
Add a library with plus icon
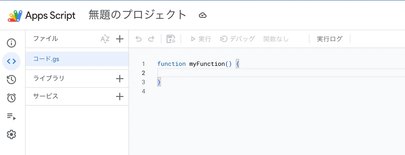point(120,79)
